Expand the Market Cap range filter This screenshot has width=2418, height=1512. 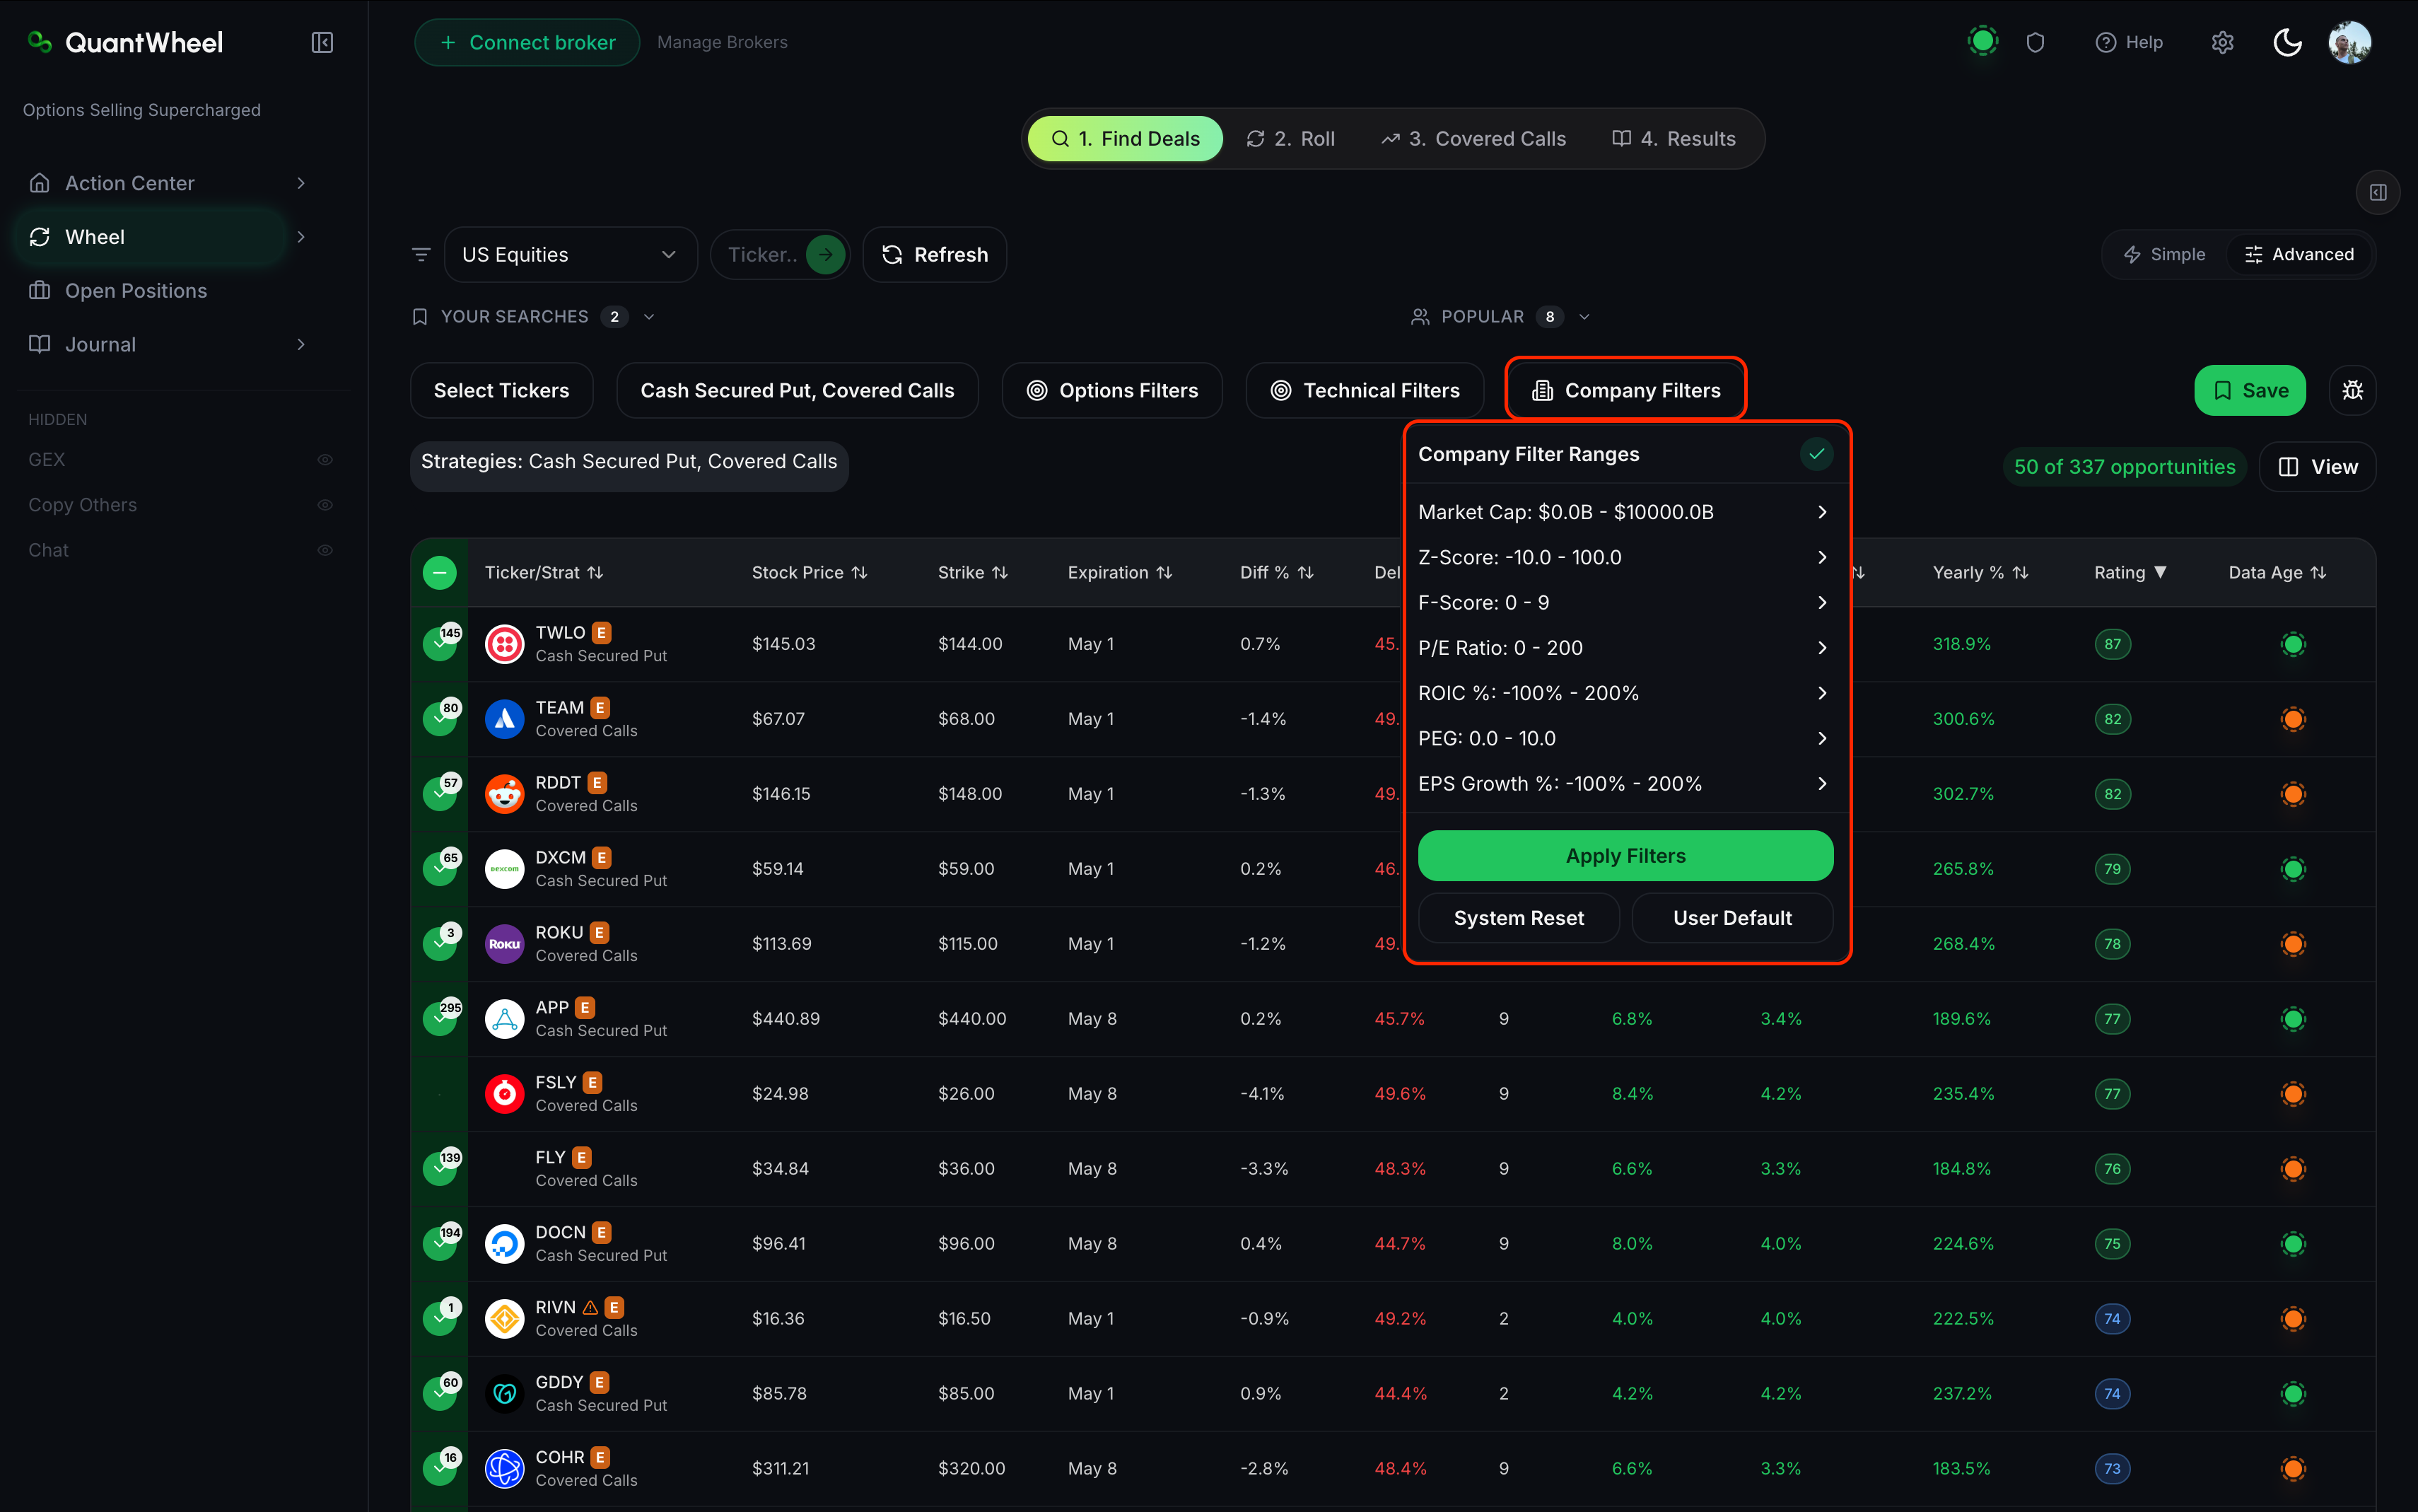coord(1625,512)
